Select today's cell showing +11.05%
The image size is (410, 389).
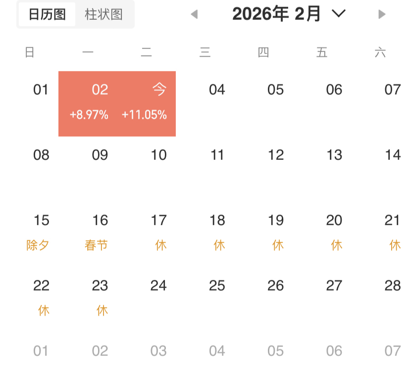[147, 103]
